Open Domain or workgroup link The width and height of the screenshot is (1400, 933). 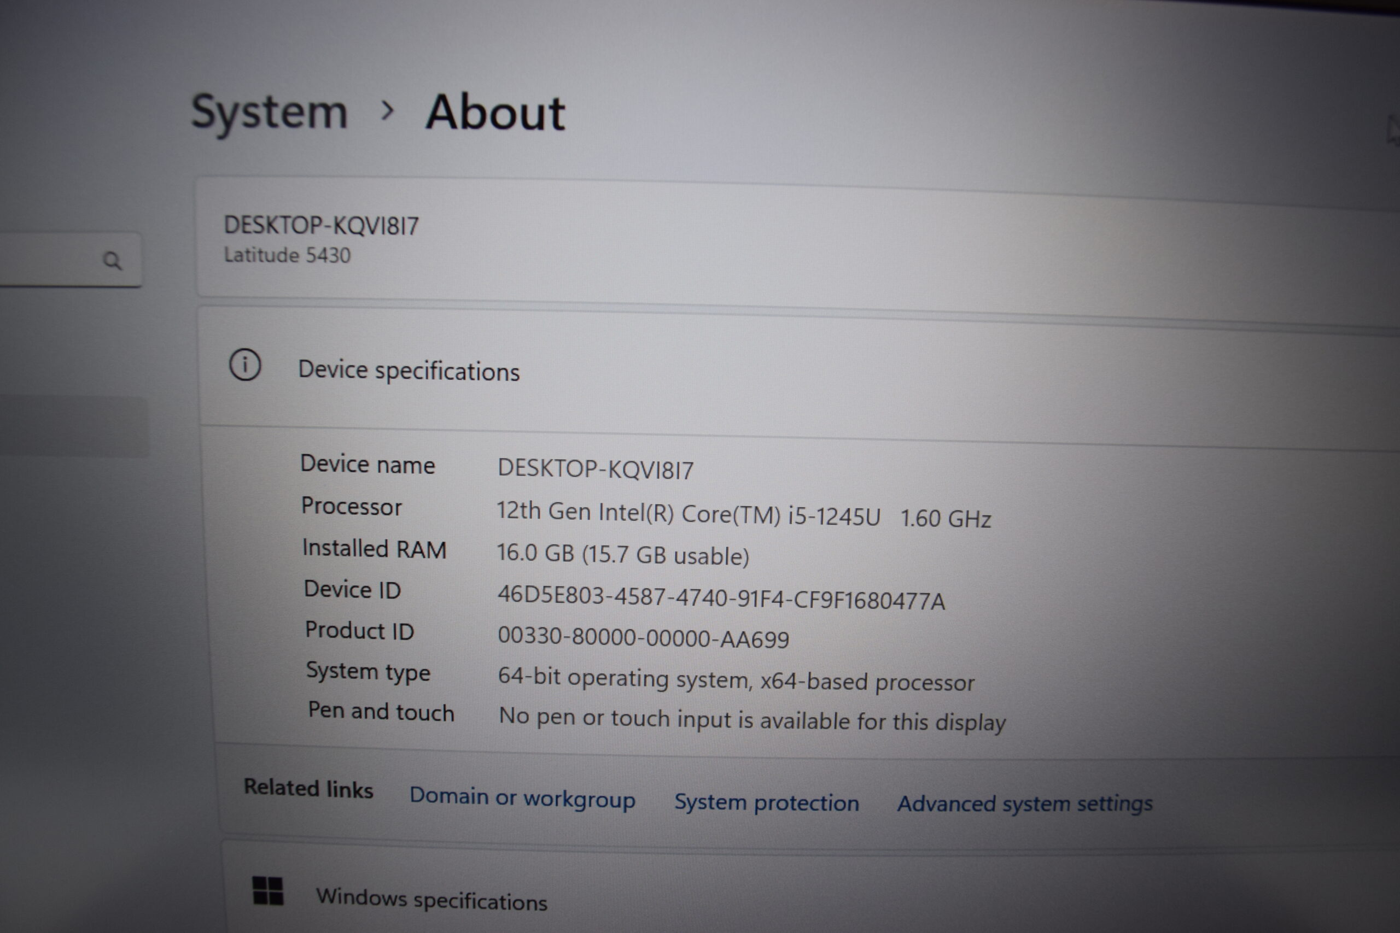(522, 797)
